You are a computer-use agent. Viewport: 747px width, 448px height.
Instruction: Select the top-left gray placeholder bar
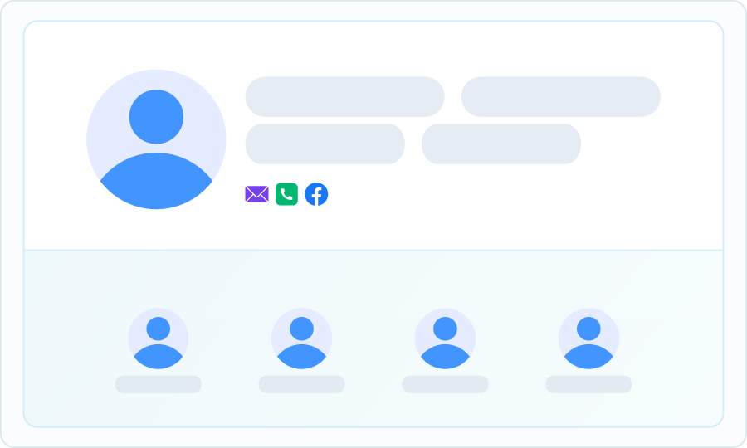pos(345,96)
